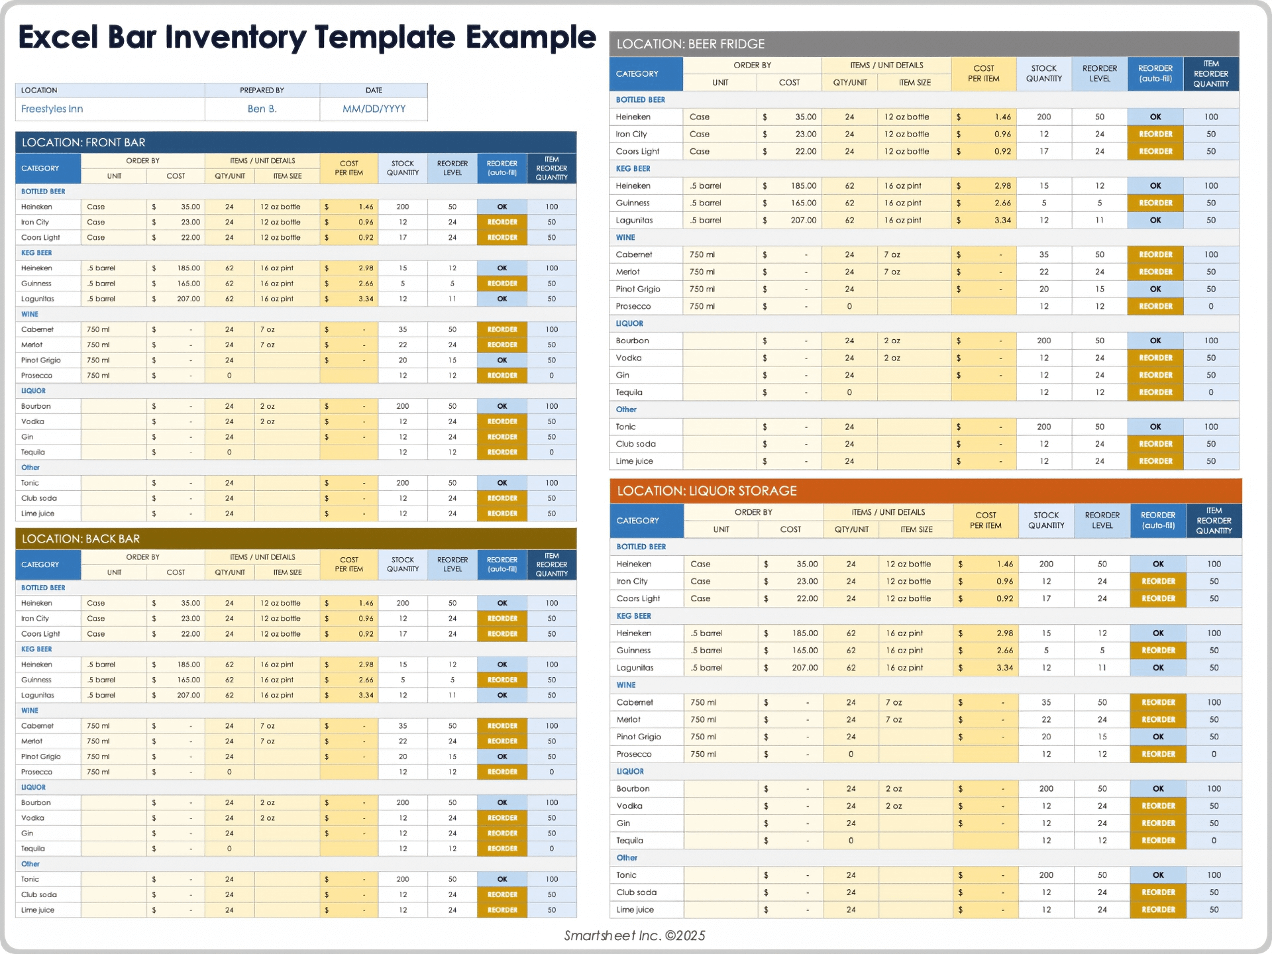Viewport: 1272px width, 954px height.
Task: Click the LOCATION: LIQUOR STORAGE header
Action: coord(706,491)
